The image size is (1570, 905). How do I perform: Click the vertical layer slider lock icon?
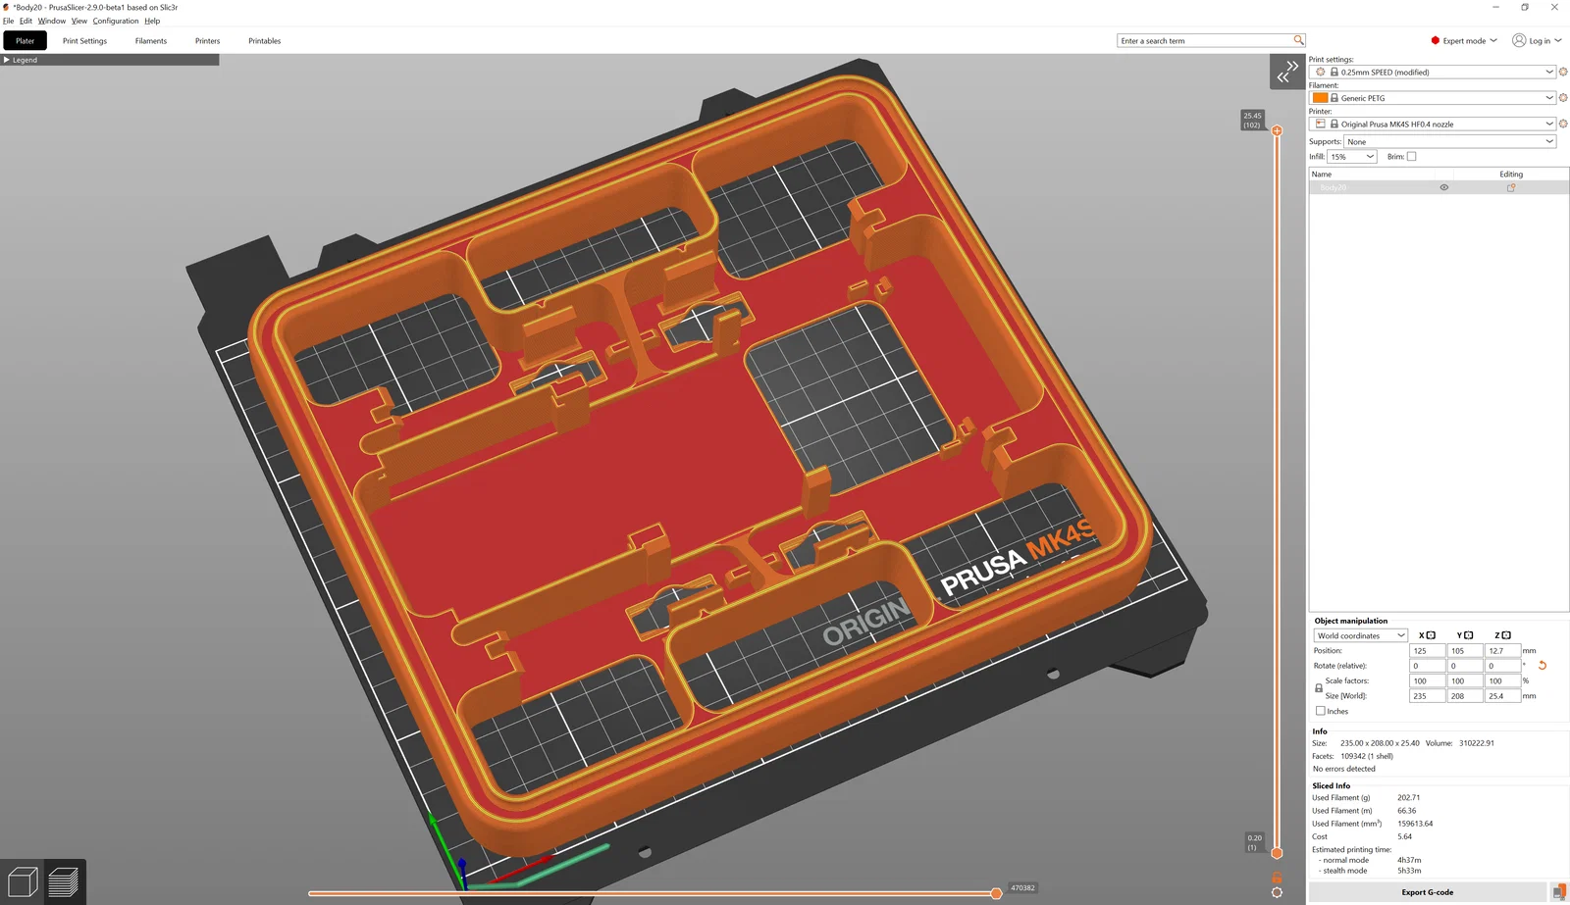1277,878
